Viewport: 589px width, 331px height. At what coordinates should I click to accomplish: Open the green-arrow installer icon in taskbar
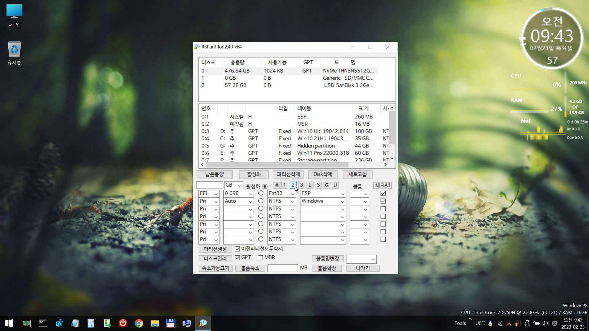tap(107, 323)
